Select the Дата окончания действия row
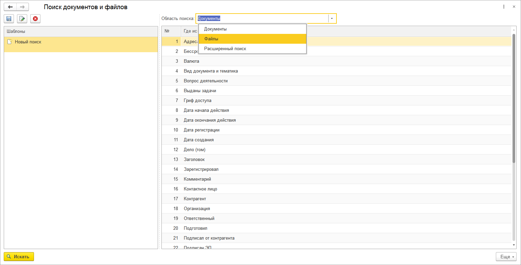 tap(336, 120)
